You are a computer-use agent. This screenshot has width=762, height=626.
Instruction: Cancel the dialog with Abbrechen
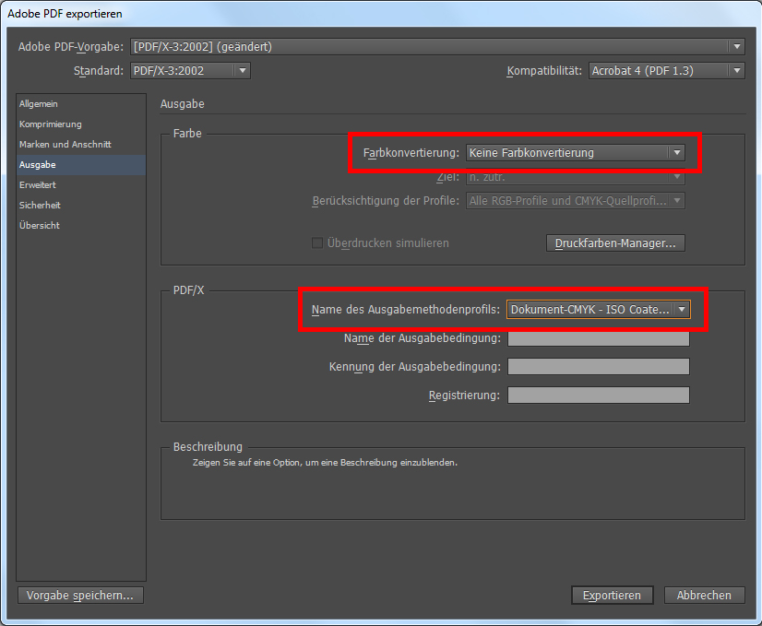coord(704,596)
